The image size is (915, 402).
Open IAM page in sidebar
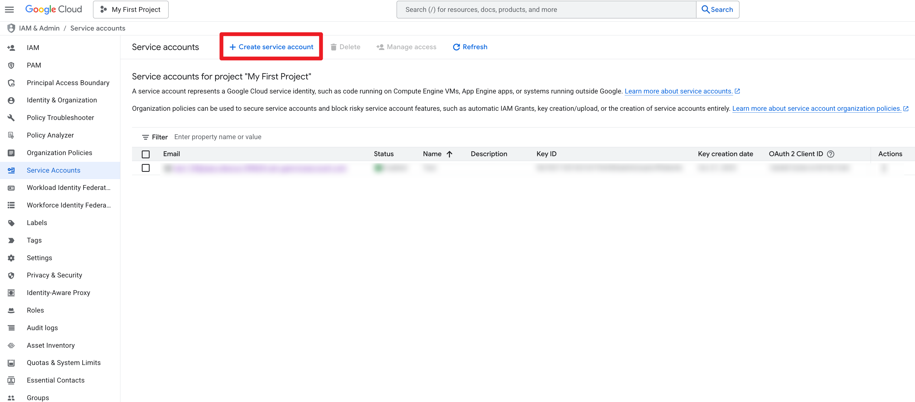[x=33, y=48]
